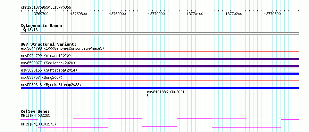The height and width of the screenshot is (132, 309).
Task: Click the magenta transcript line of MRI1|NM_032285
Action: point(160,119)
